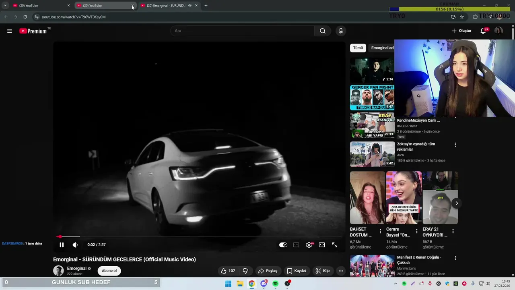Image resolution: width=515 pixels, height=290 pixels.
Task: Open the notifications bell
Action: [484, 31]
